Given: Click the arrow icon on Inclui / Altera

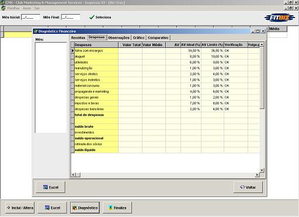Looking at the screenshot, I should pos(9,208).
